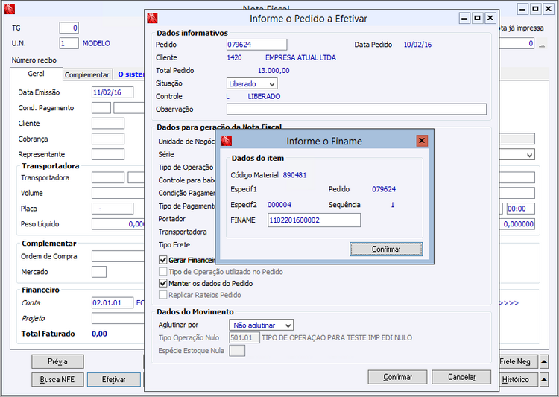
Task: Open the Aglutinar por dropdown
Action: 288,325
